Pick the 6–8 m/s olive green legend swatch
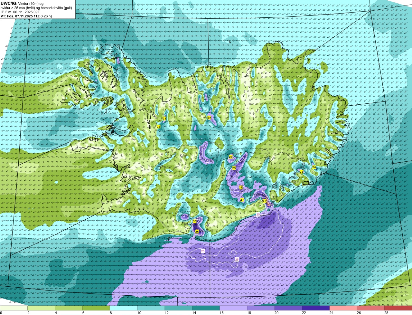 [96, 308]
